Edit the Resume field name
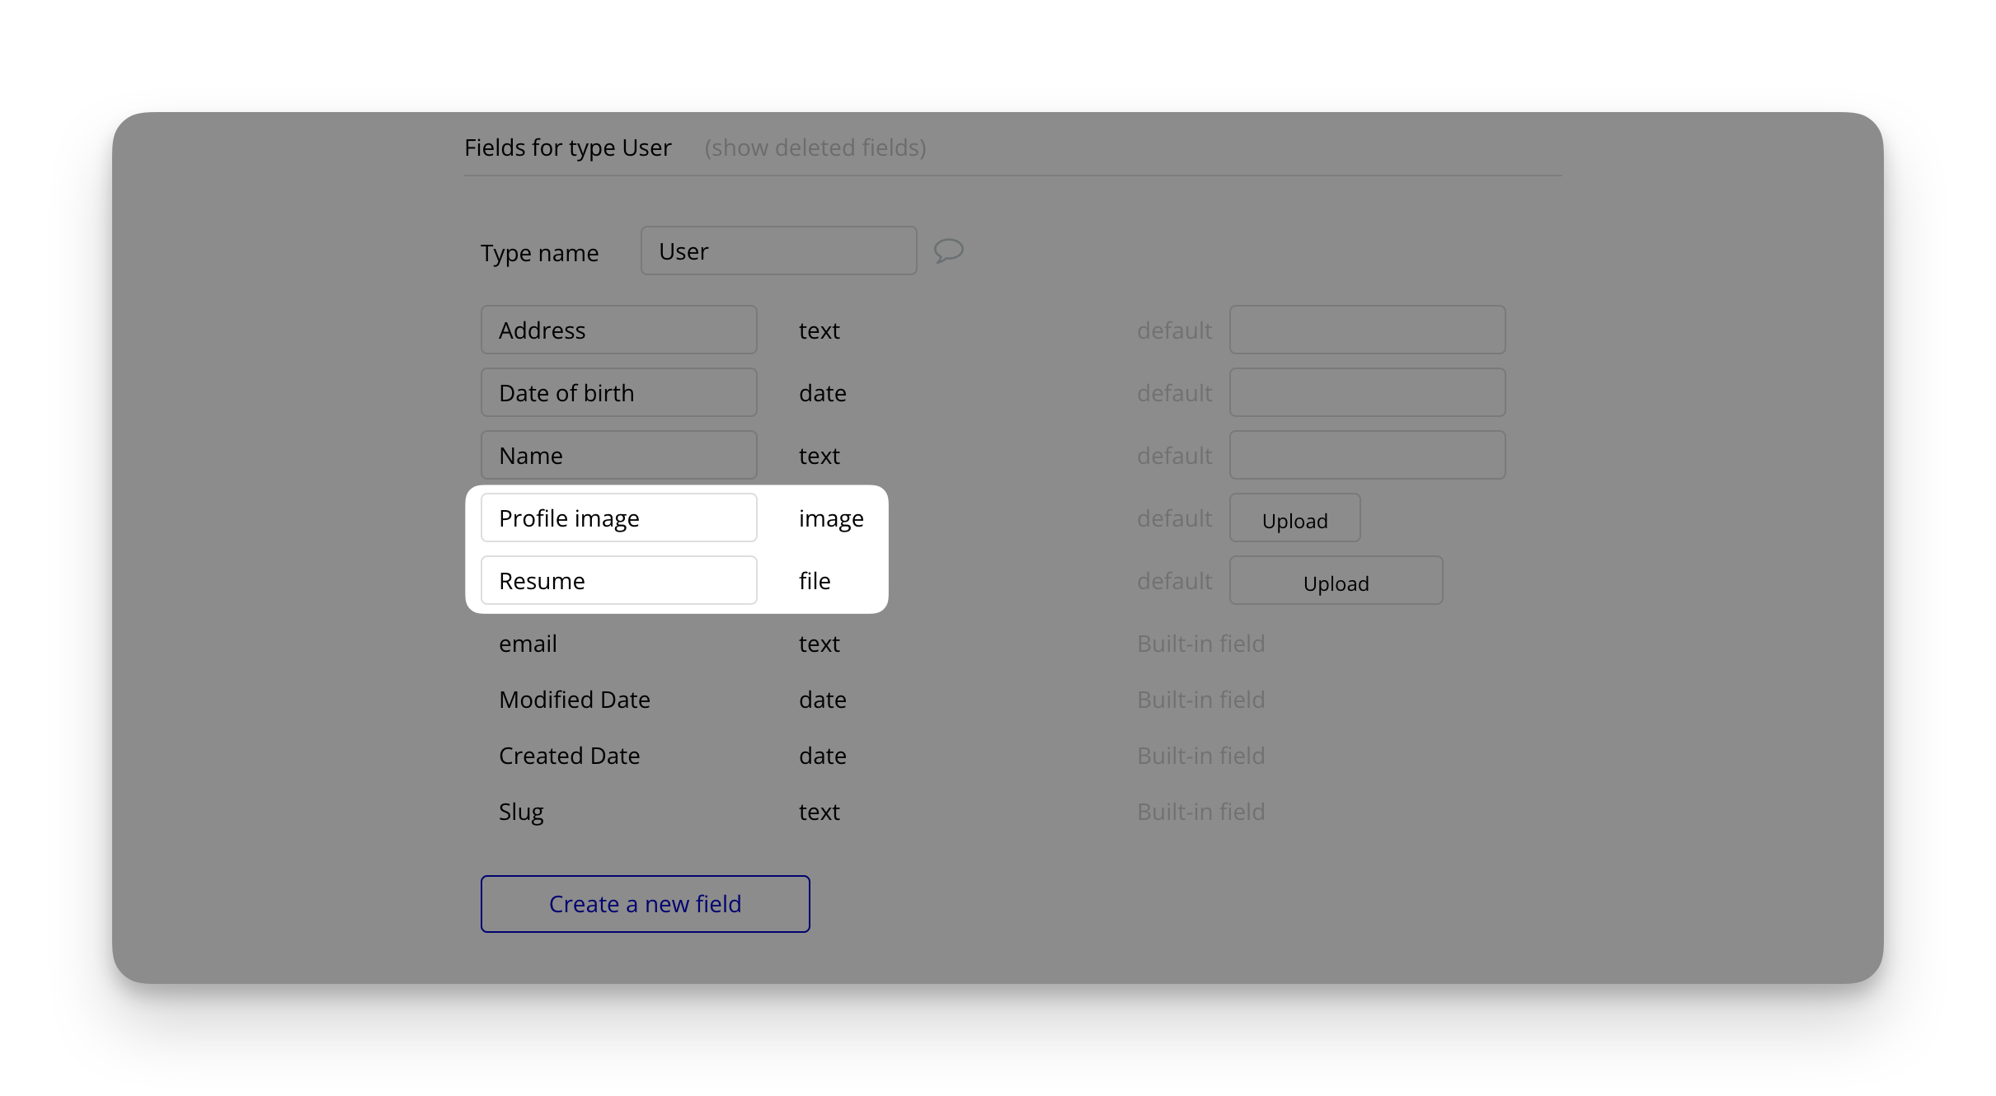 click(x=618, y=581)
